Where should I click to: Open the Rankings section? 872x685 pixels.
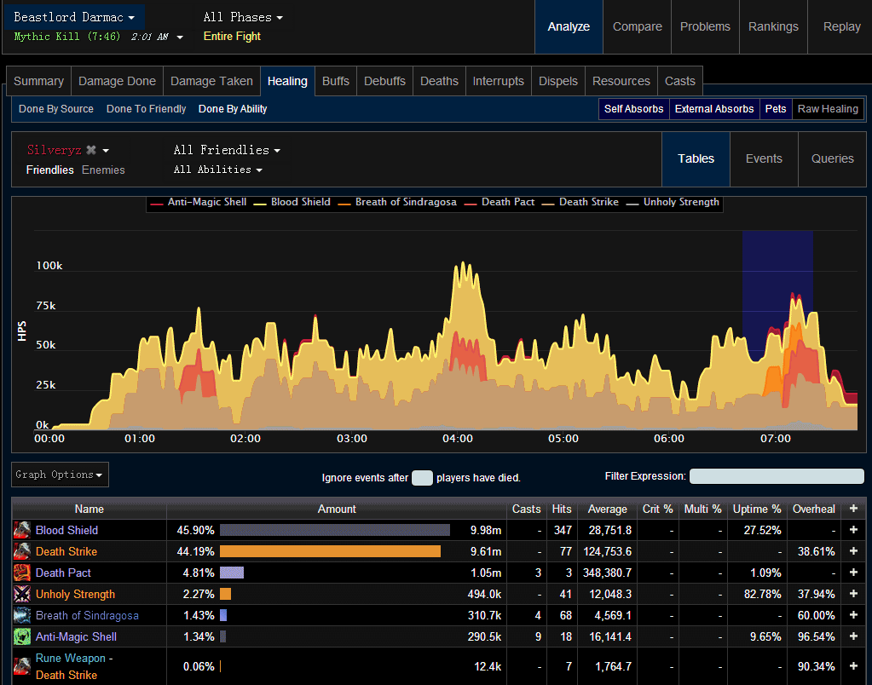(773, 26)
